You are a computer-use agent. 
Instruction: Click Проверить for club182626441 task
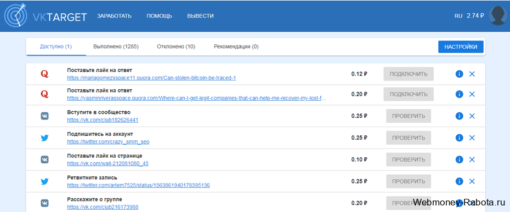[x=409, y=116]
